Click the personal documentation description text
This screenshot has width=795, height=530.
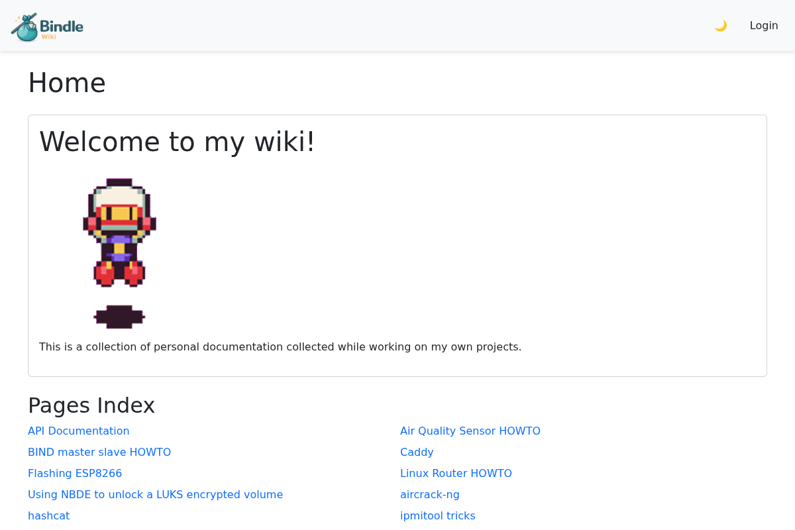click(x=280, y=347)
